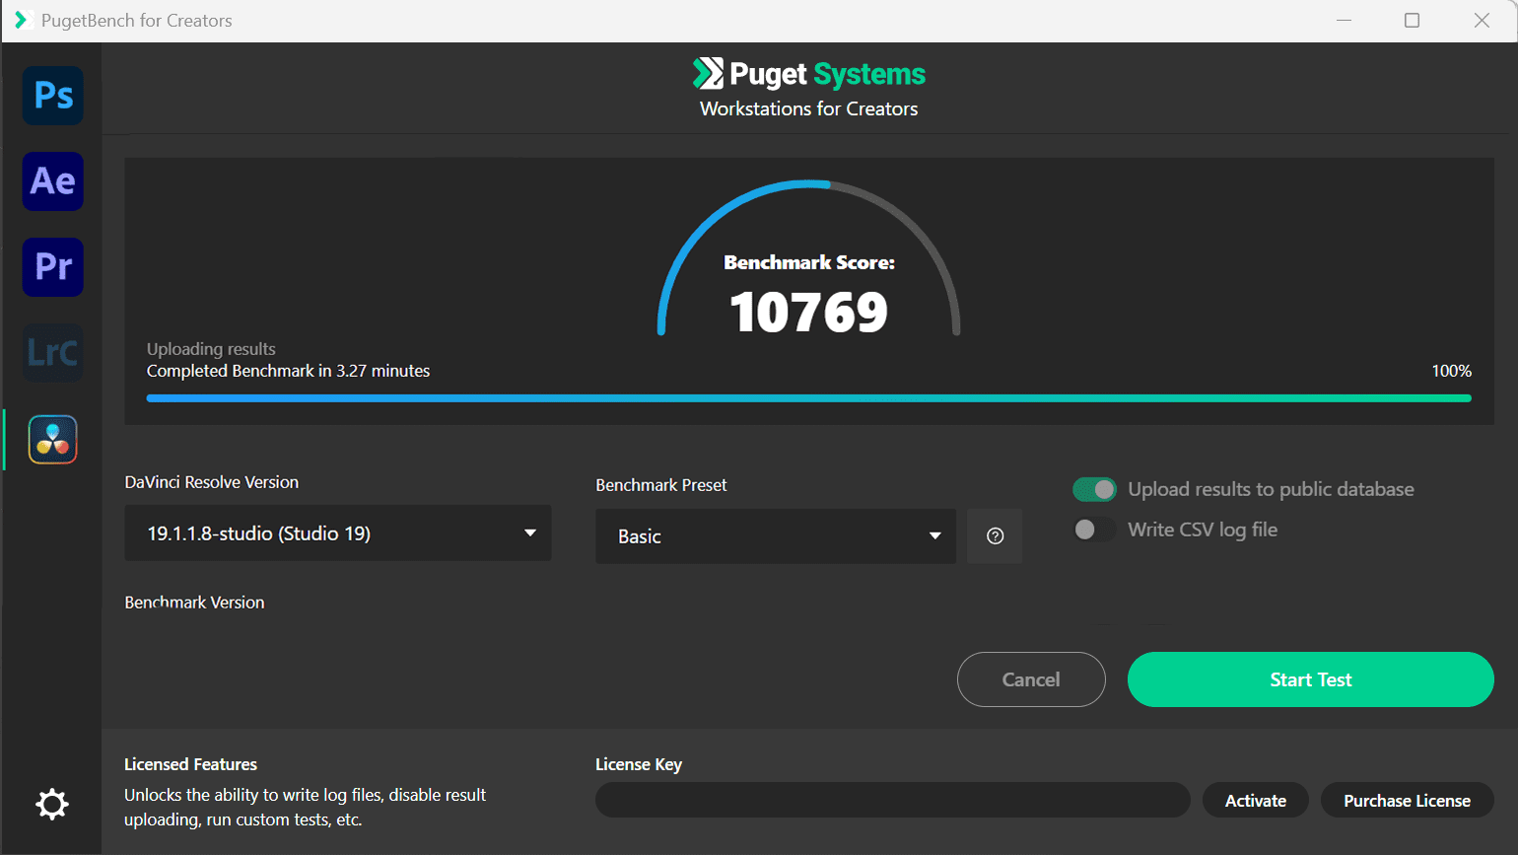
Task: Disable Upload results to public database
Action: pyautogui.click(x=1094, y=489)
